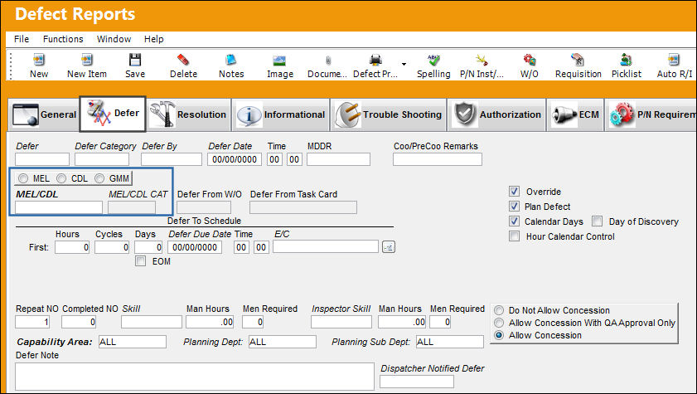697x394 pixels.
Task: Enable the Day of Discovery checkbox
Action: click(598, 221)
